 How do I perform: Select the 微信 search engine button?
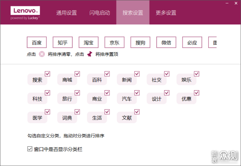tap(166, 42)
